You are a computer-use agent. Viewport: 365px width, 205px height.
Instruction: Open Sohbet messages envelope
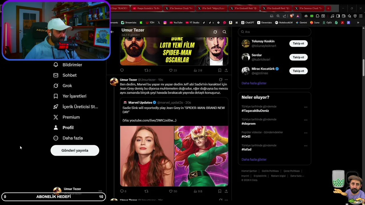(x=65, y=75)
